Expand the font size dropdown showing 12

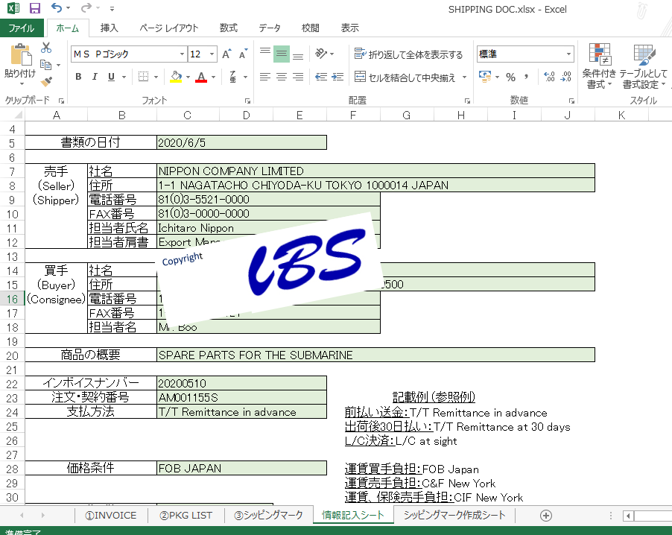212,54
